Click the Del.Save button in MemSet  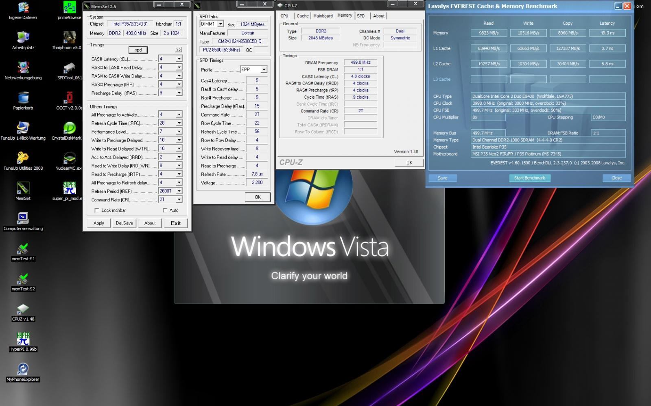(x=125, y=223)
